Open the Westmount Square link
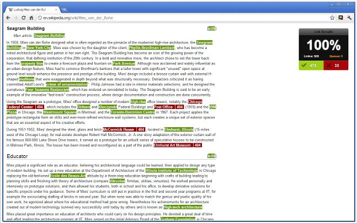The height and width of the screenshot is (223, 357). (60, 112)
